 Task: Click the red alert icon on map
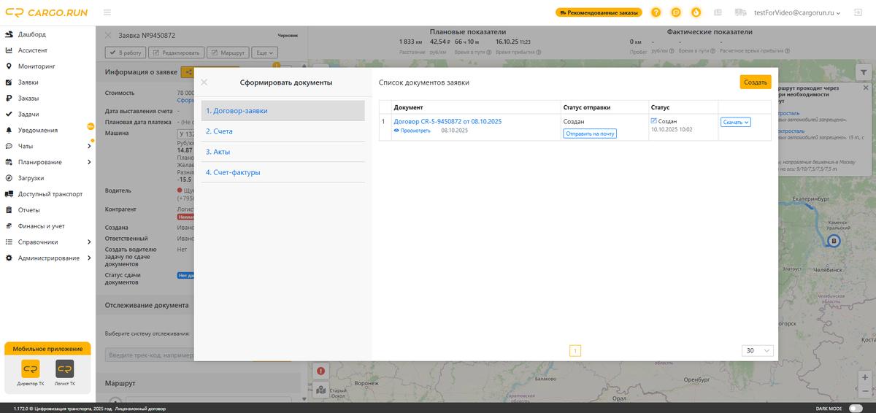[x=321, y=371]
